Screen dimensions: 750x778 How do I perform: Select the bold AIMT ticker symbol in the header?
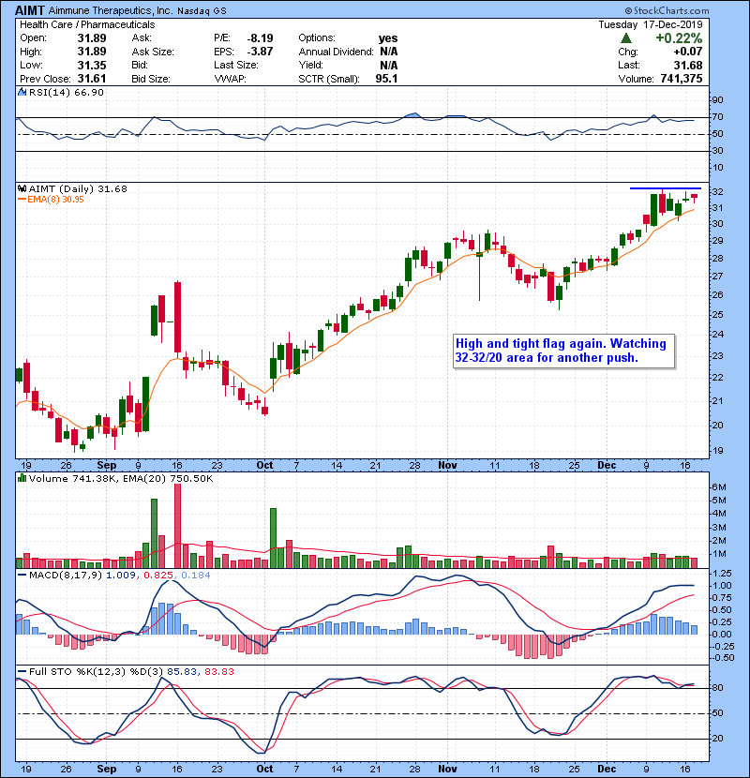30,10
